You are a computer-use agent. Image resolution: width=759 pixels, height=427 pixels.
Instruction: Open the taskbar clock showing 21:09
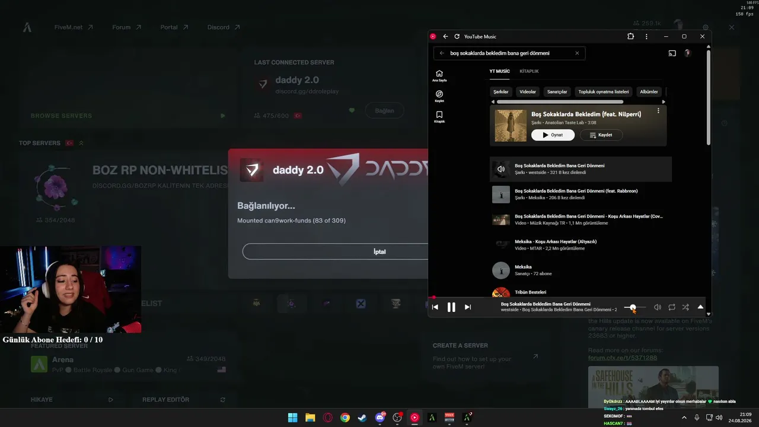741,418
